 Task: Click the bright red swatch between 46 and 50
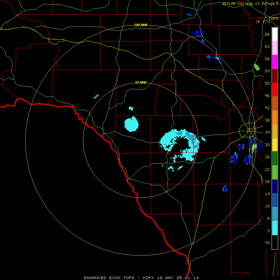coord(275,90)
